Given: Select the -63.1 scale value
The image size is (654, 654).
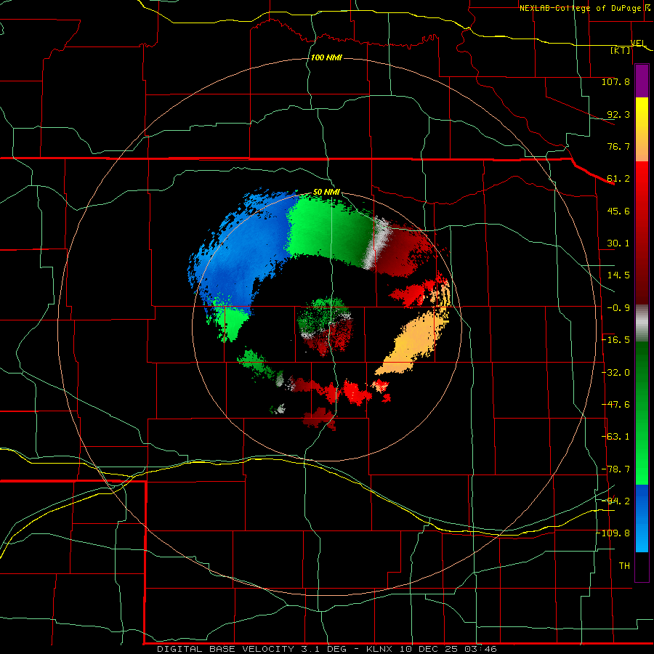Looking at the screenshot, I should pos(615,437).
